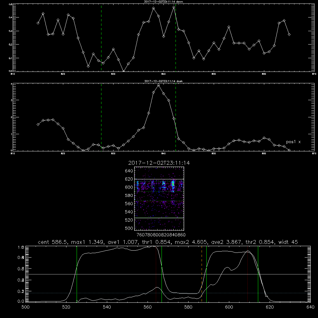Select the 'pos1 x' label in dusk plot
Screen dimensions: 318x318
coord(293,142)
